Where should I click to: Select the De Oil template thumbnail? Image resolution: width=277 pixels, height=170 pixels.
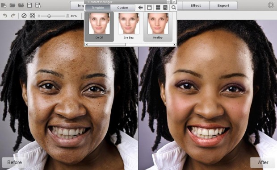(x=99, y=26)
